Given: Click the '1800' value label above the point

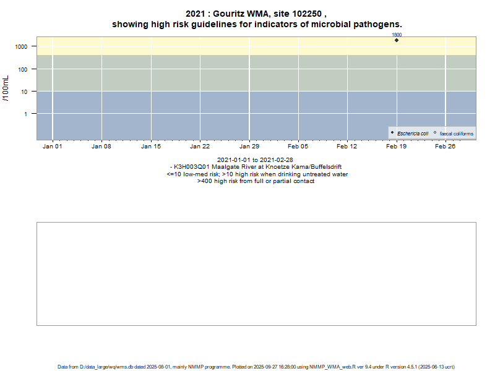Looking at the screenshot, I should pos(397,35).
